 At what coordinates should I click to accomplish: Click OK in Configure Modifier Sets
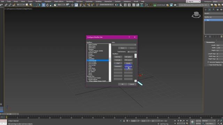pyautogui.click(x=122, y=84)
